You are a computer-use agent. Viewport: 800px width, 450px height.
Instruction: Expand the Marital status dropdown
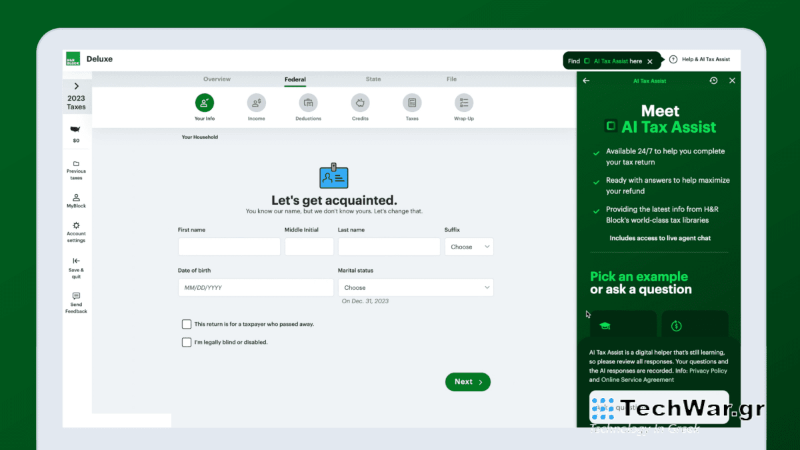[x=415, y=287]
